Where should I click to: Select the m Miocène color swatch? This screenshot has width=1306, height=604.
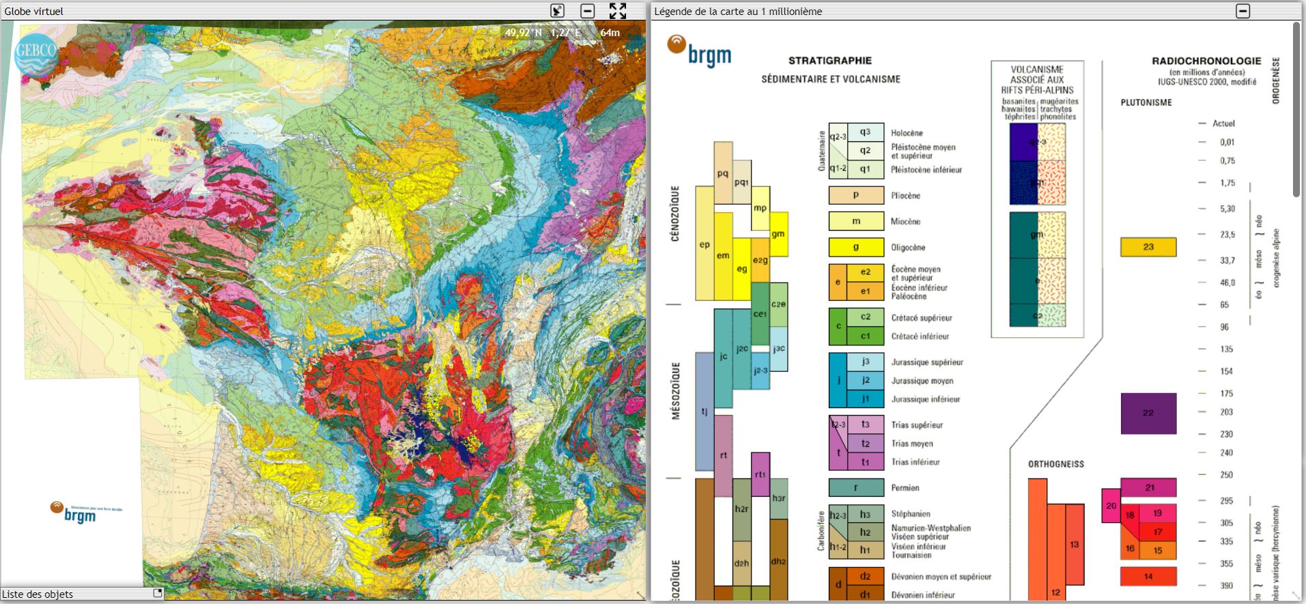[856, 221]
